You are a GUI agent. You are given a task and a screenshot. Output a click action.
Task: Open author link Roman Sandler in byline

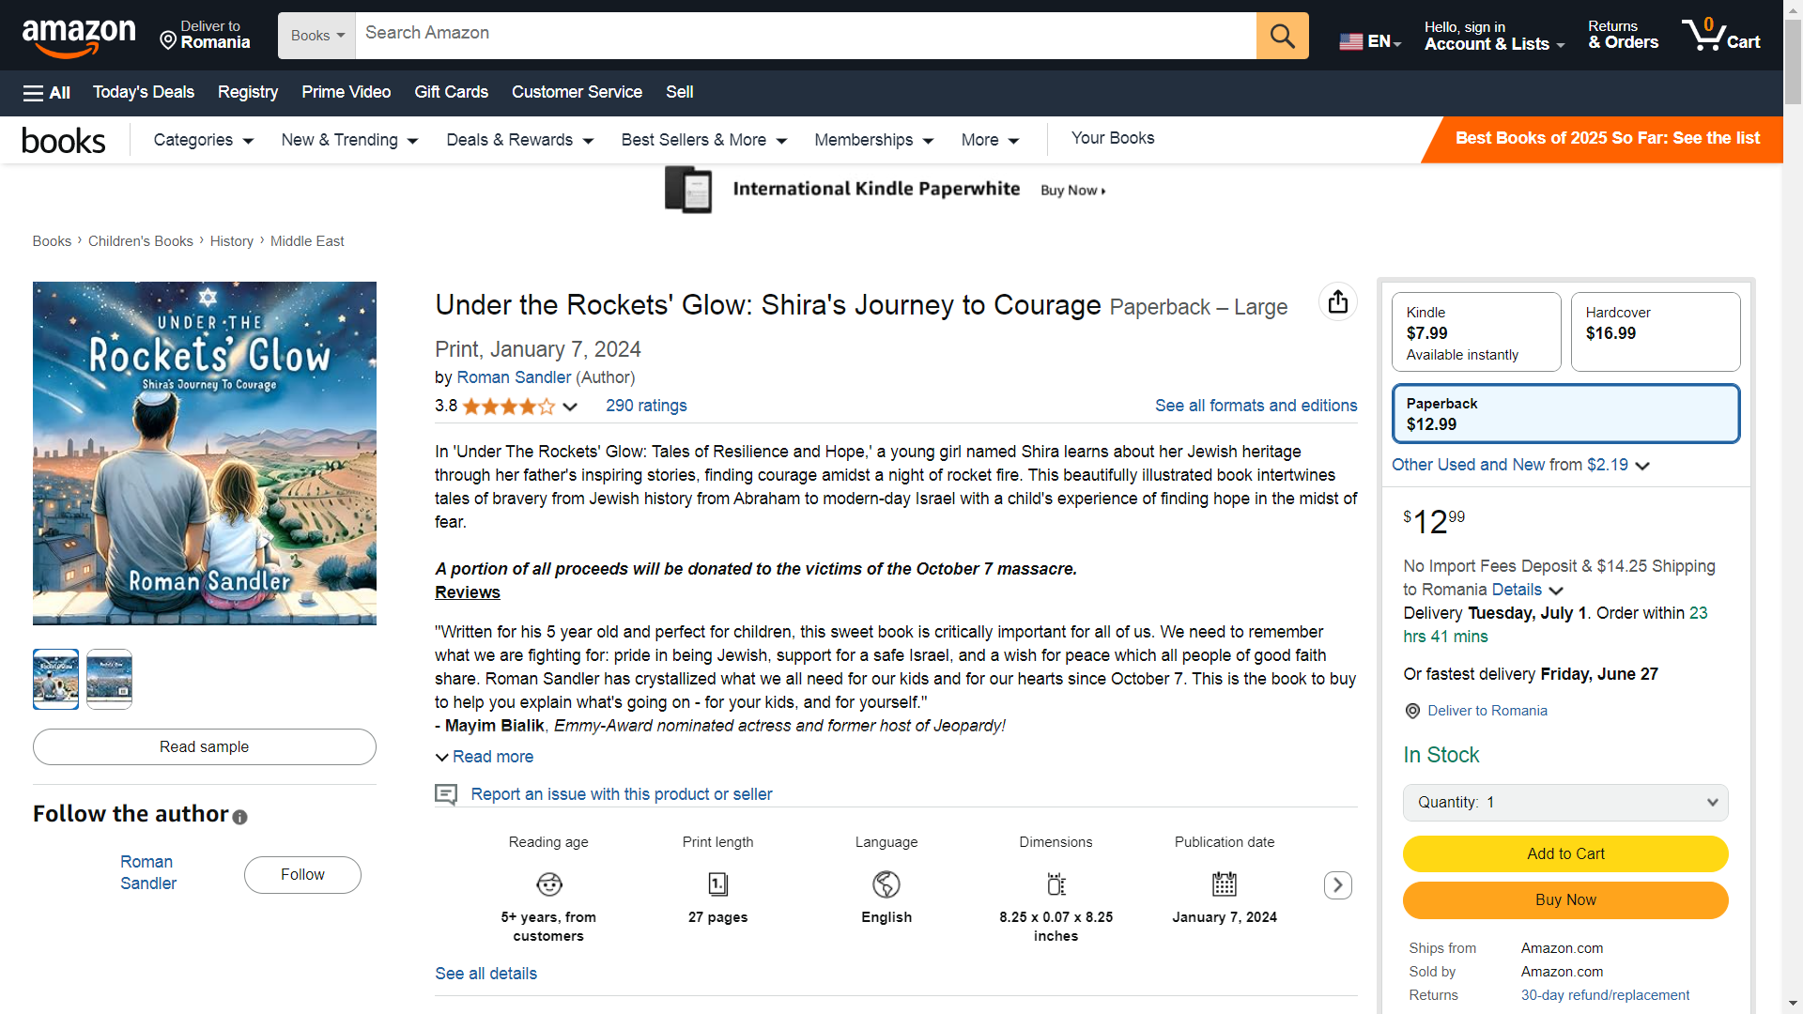click(x=514, y=377)
